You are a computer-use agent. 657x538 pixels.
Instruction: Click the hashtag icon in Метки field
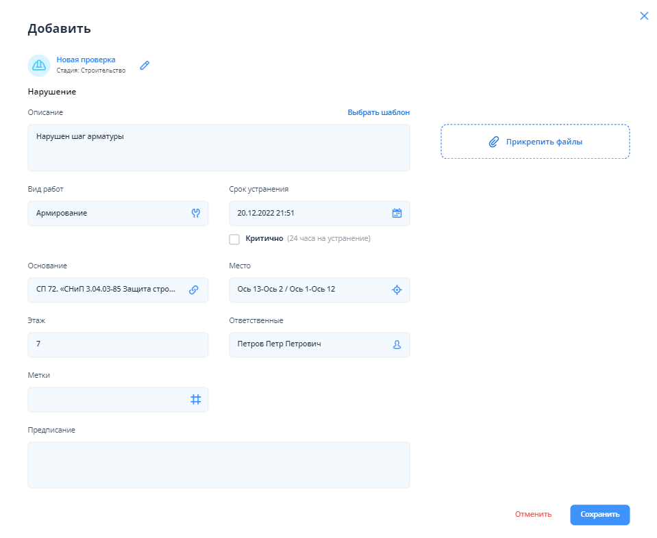click(x=195, y=400)
